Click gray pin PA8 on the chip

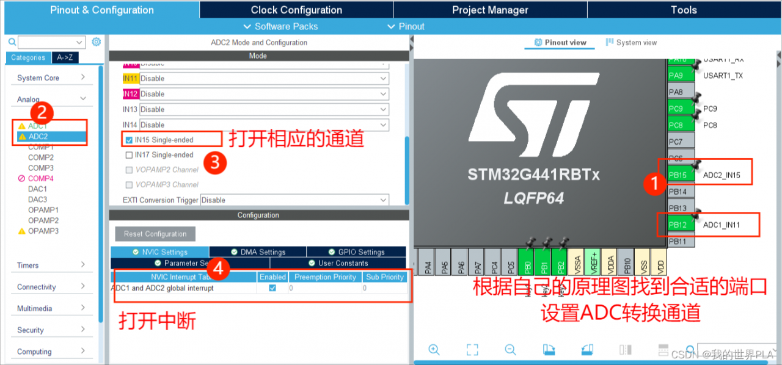[681, 92]
